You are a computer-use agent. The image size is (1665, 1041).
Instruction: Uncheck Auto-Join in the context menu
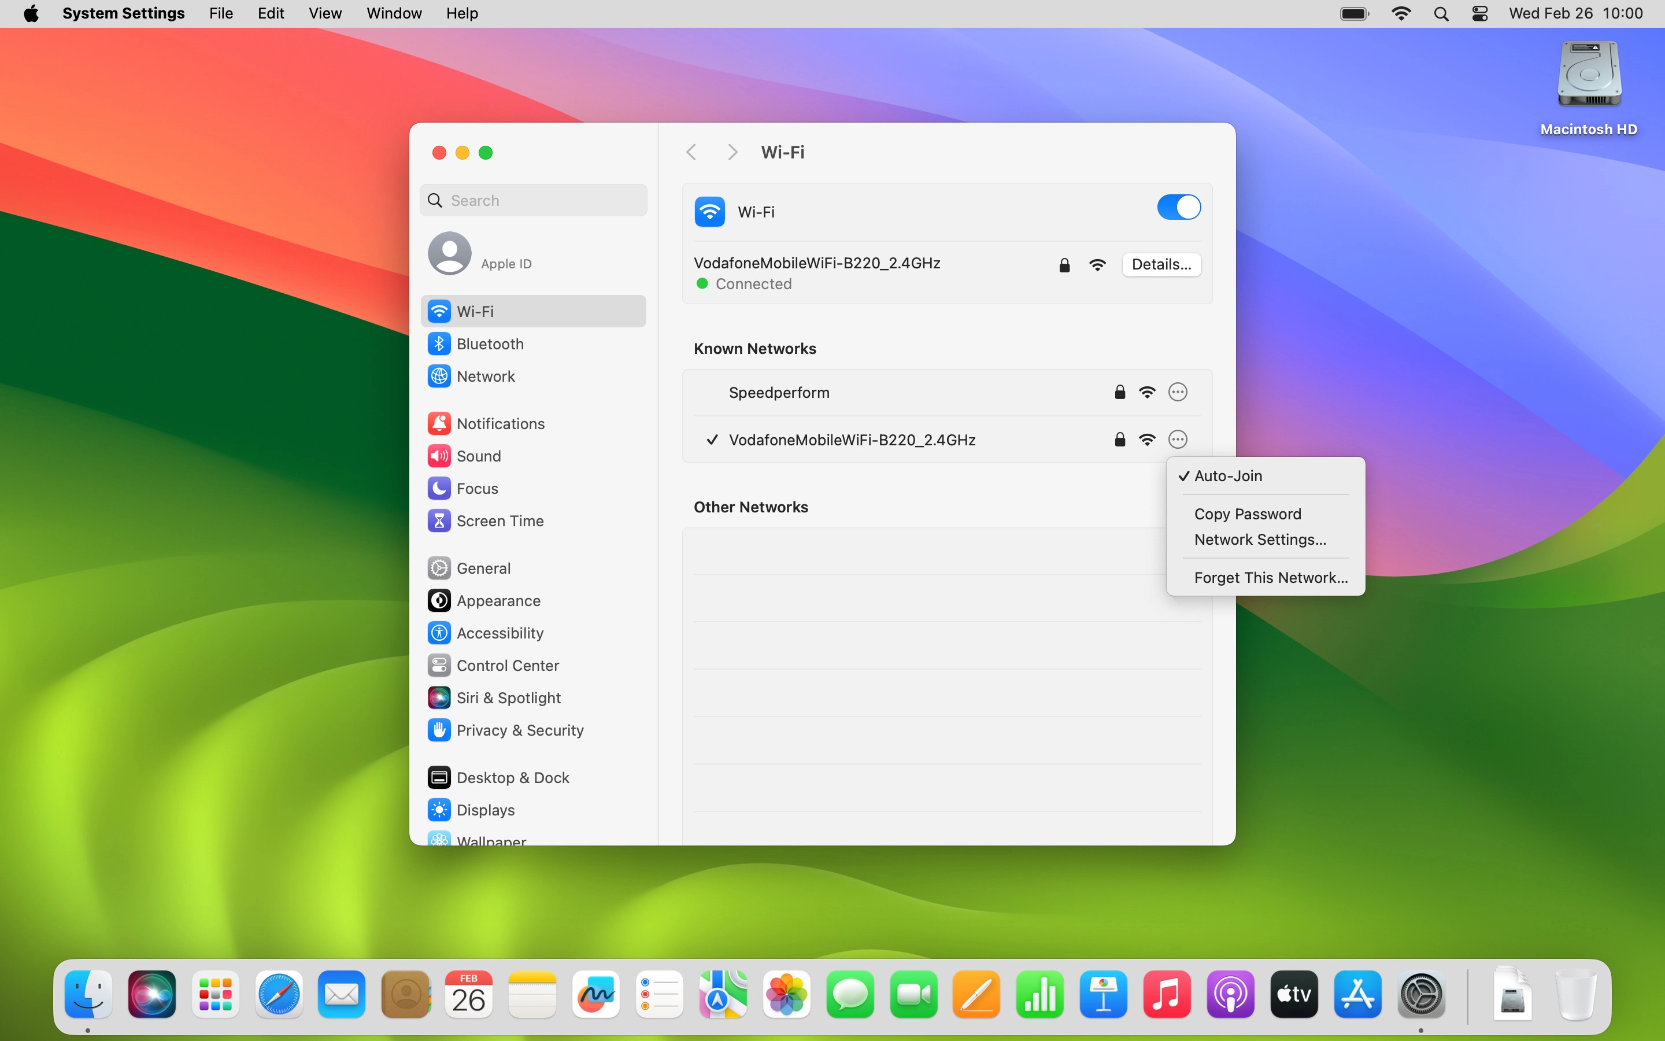click(x=1227, y=476)
